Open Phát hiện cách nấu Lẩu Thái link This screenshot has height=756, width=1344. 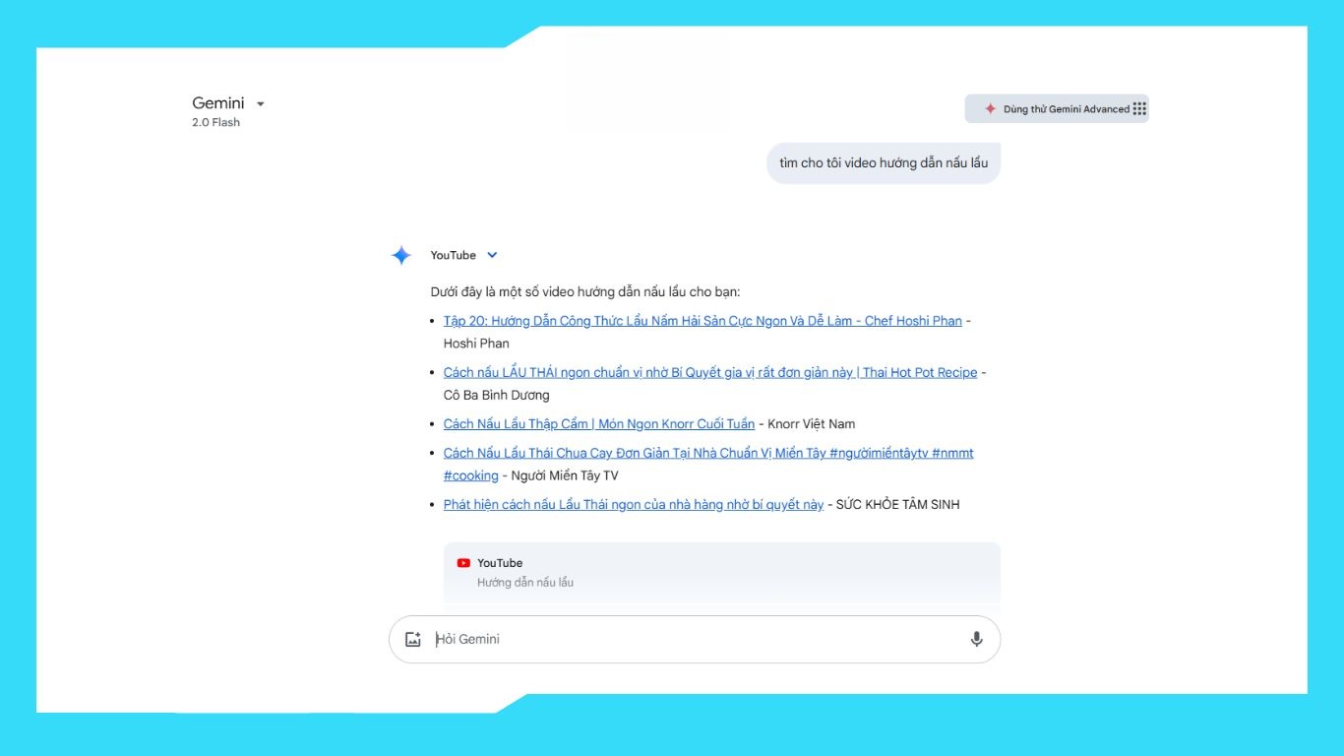[634, 505]
